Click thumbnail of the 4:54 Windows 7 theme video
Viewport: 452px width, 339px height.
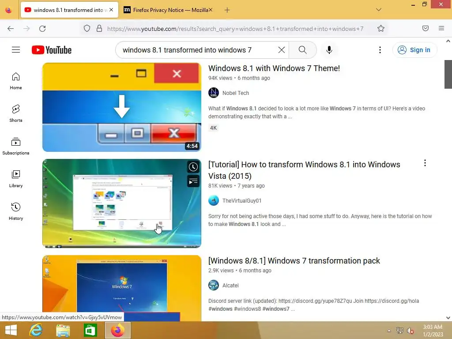(122, 107)
